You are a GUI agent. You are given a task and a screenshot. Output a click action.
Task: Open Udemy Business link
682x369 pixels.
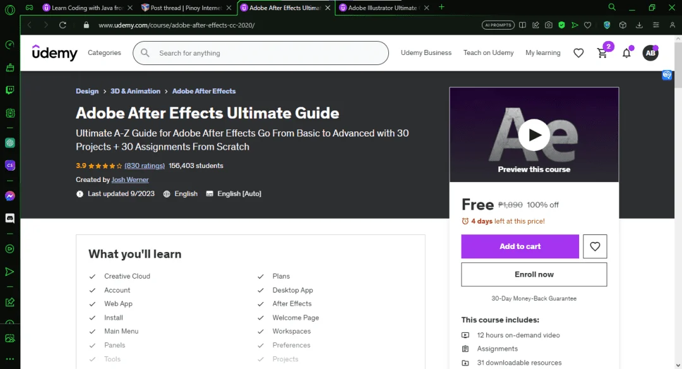426,52
